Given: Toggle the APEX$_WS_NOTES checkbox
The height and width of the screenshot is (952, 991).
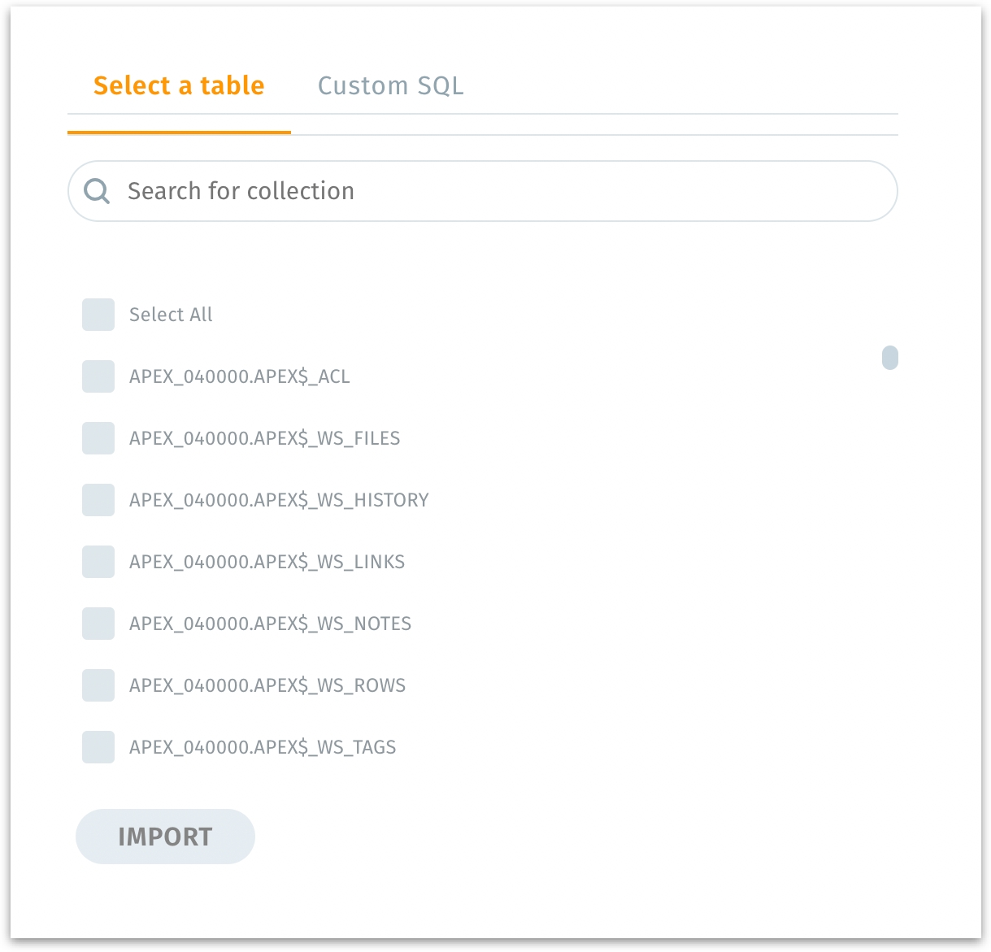Looking at the screenshot, I should click(x=98, y=624).
